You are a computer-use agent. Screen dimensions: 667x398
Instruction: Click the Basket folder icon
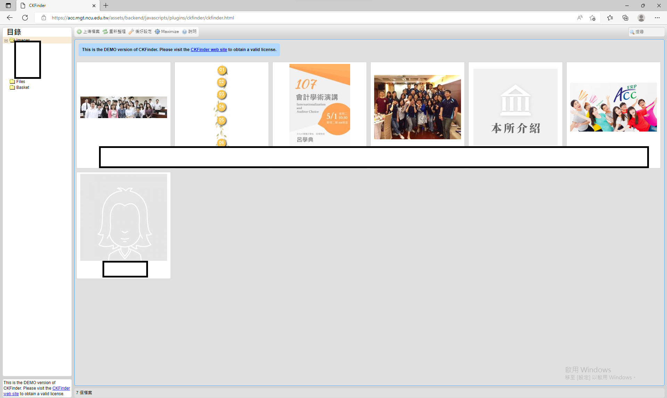pyautogui.click(x=13, y=88)
